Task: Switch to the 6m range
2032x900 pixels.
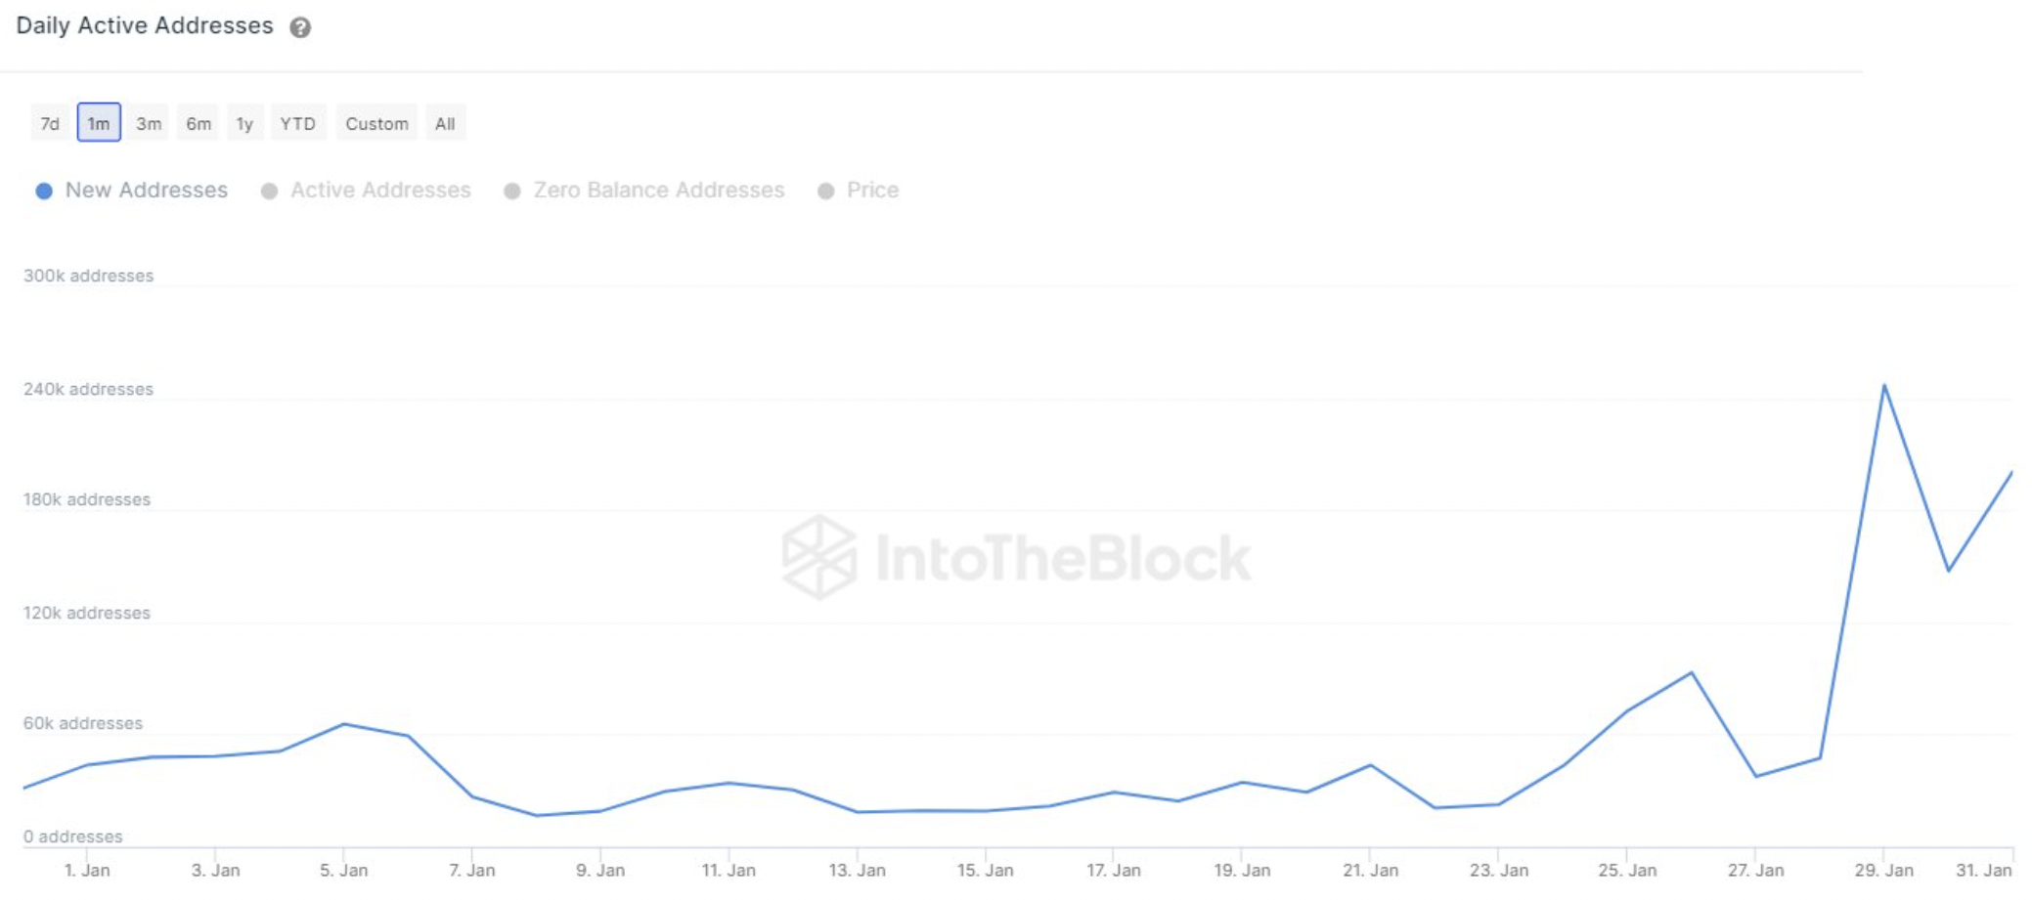Action: coord(199,123)
